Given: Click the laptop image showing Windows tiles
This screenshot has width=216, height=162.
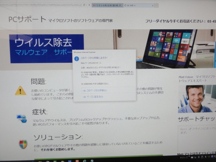Looking at the screenshot, I should (169, 49).
